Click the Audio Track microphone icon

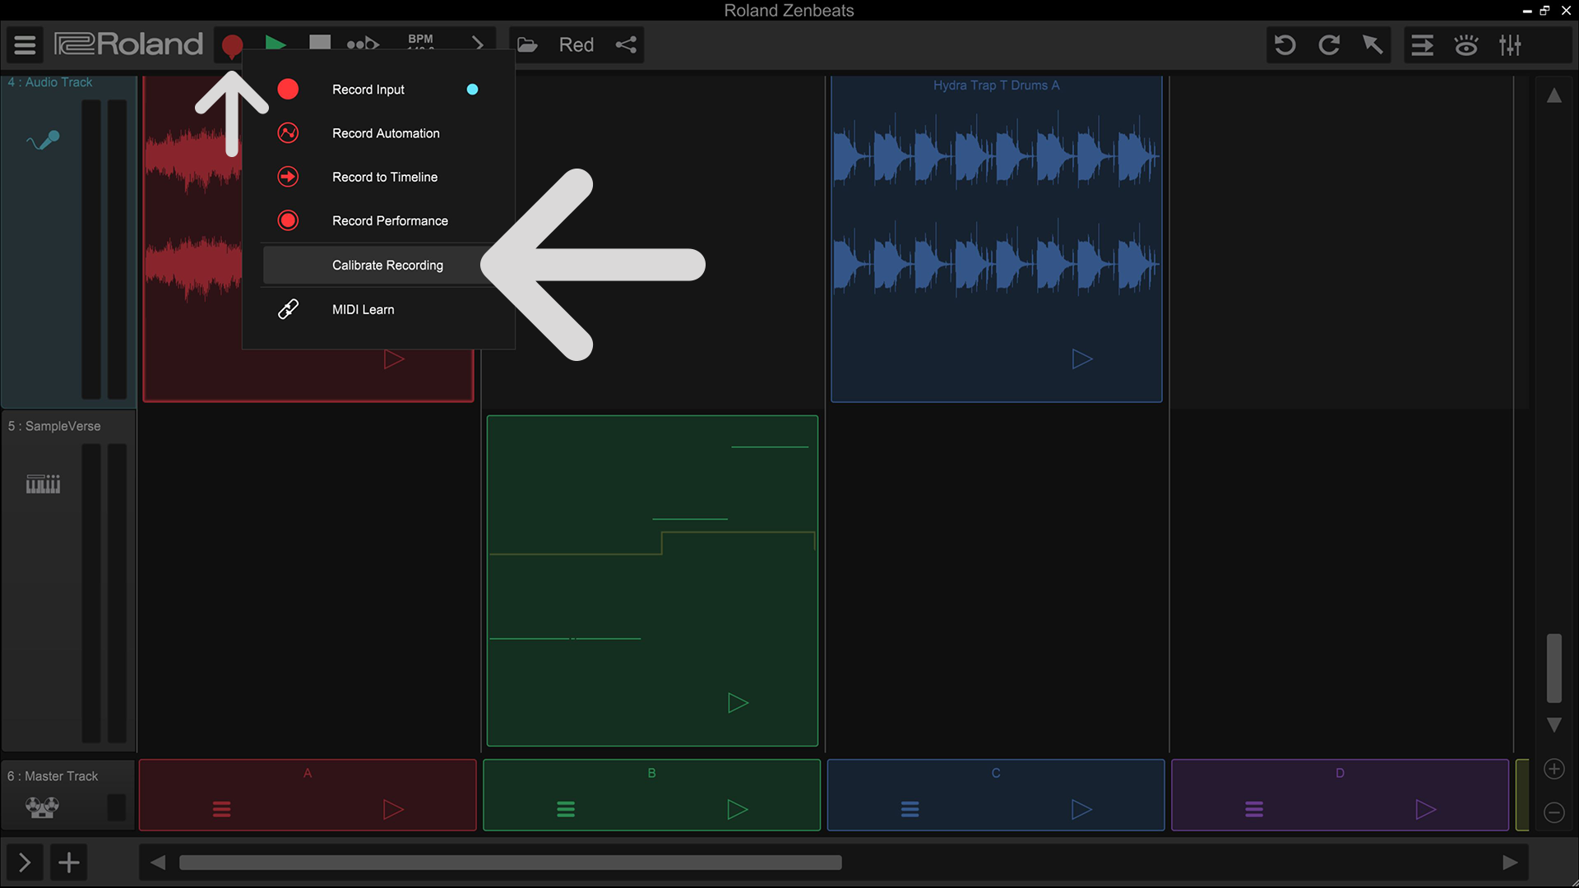pyautogui.click(x=43, y=141)
